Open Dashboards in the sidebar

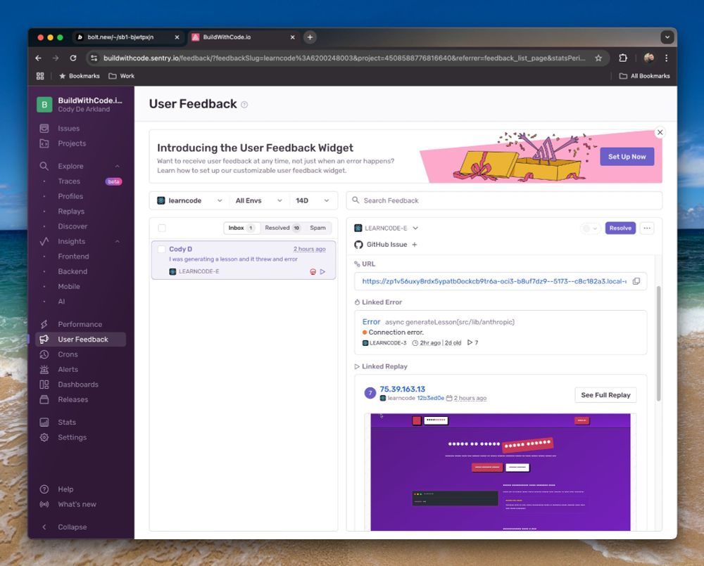tap(77, 385)
